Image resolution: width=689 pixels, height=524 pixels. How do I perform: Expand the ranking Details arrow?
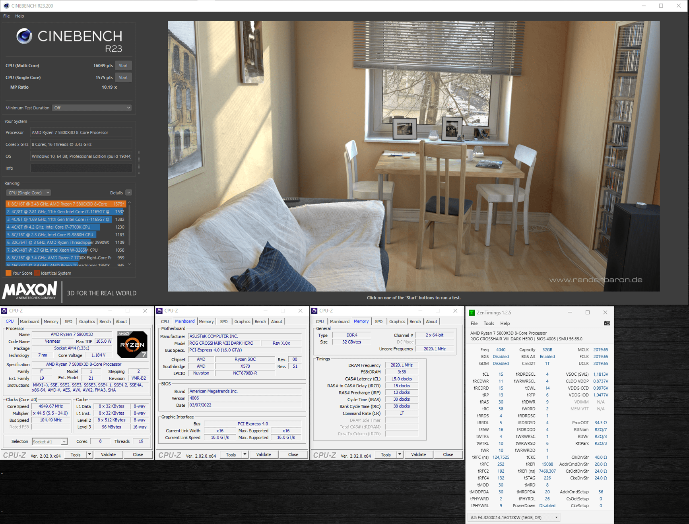pyautogui.click(x=128, y=193)
